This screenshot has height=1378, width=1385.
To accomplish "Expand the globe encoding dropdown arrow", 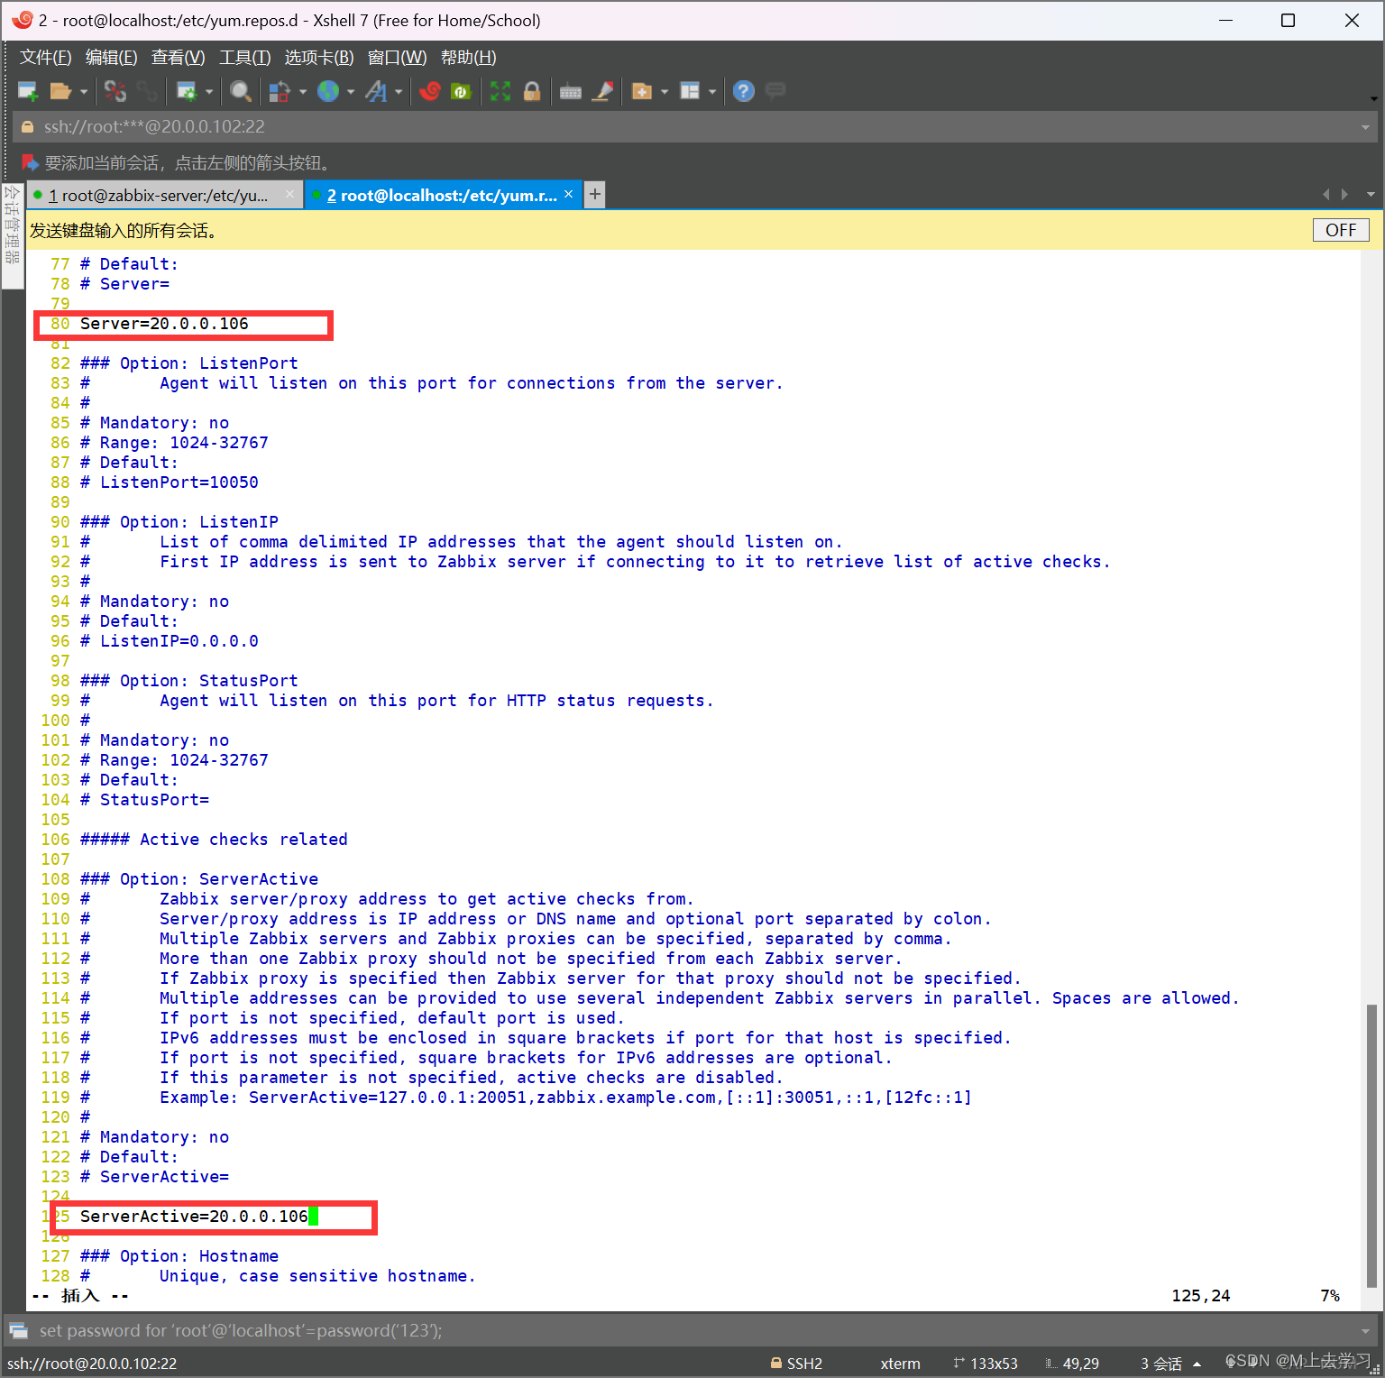I will pyautogui.click(x=351, y=91).
